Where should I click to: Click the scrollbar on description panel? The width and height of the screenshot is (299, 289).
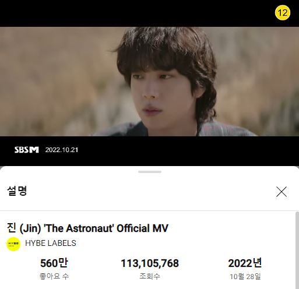click(x=297, y=250)
